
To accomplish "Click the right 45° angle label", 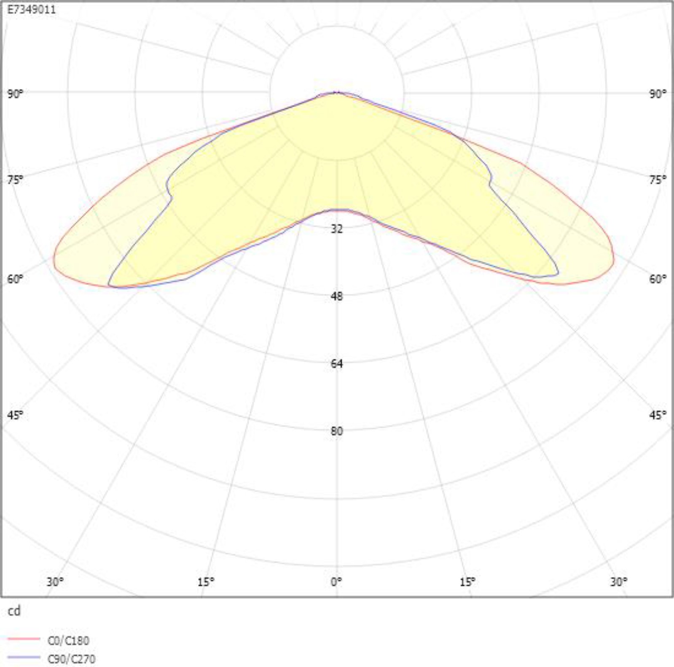I will point(658,415).
